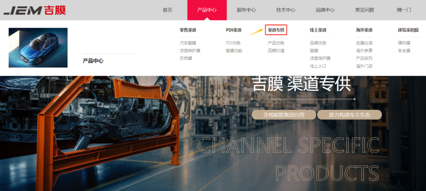
Task: Open the 安全膜 link
Action: (x=404, y=51)
